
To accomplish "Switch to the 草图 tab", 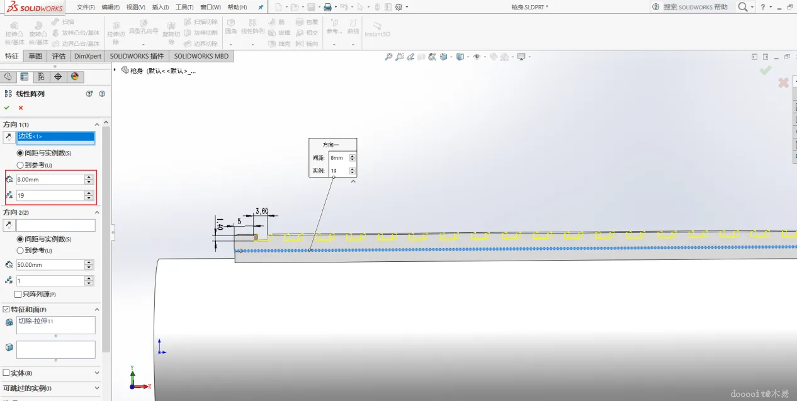I will (35, 56).
